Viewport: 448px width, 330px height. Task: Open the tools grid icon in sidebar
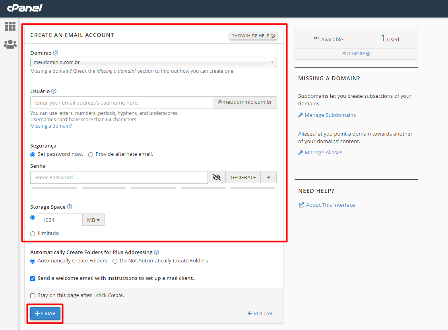10,26
